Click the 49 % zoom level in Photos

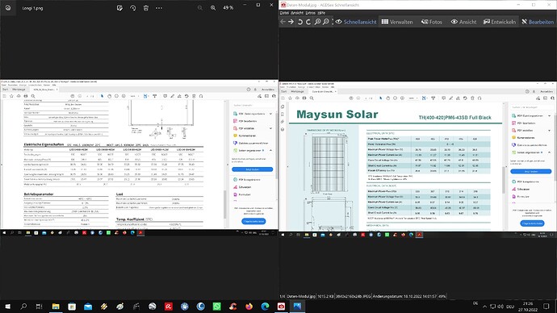click(x=228, y=8)
